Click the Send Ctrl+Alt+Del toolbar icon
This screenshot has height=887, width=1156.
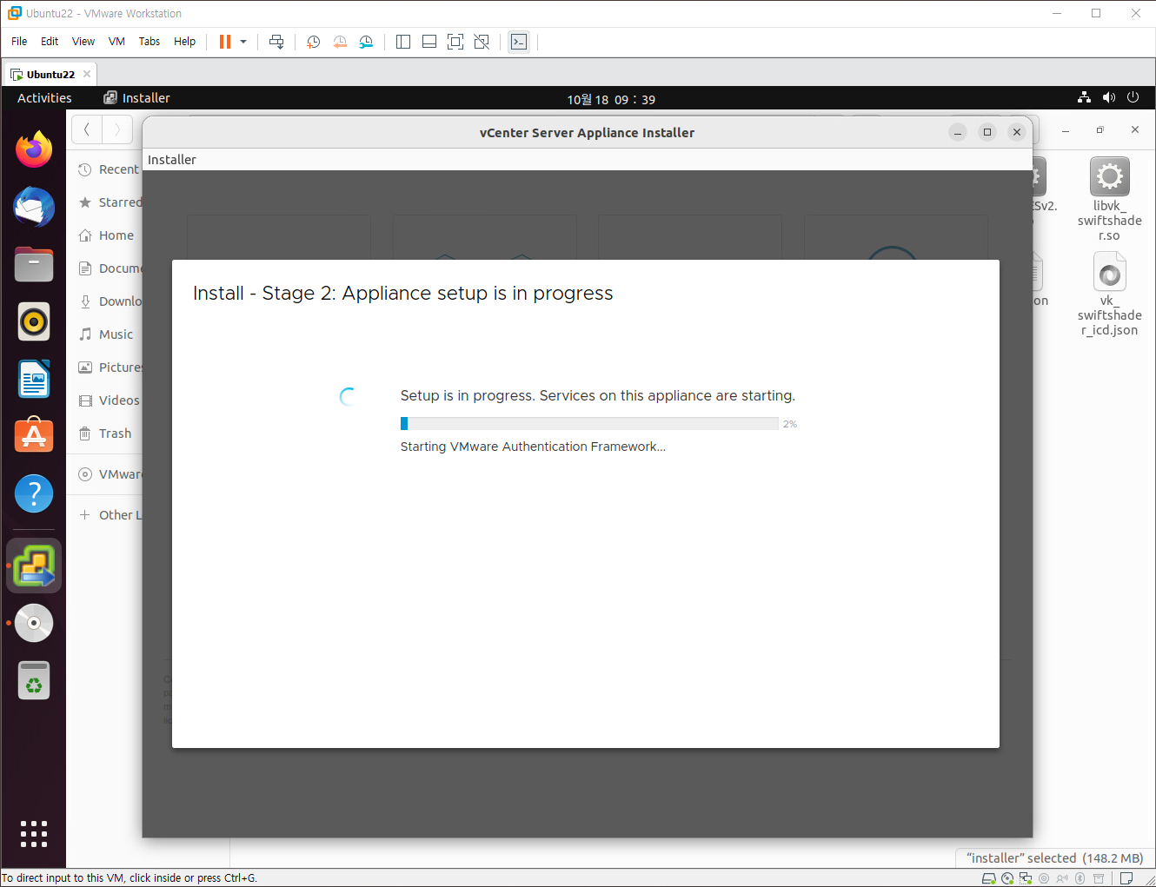pyautogui.click(x=276, y=42)
